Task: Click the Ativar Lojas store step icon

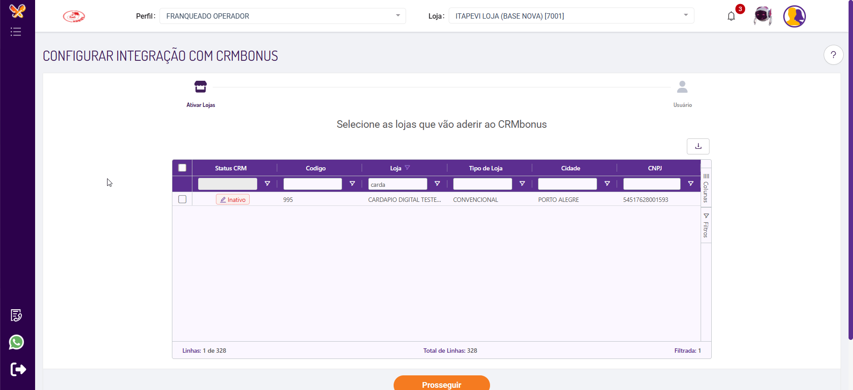Action: (x=201, y=87)
